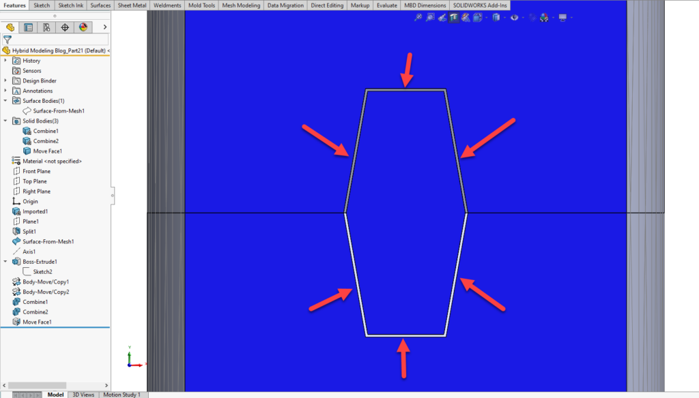Expand the FeatureManager flyout chevron

point(105,27)
